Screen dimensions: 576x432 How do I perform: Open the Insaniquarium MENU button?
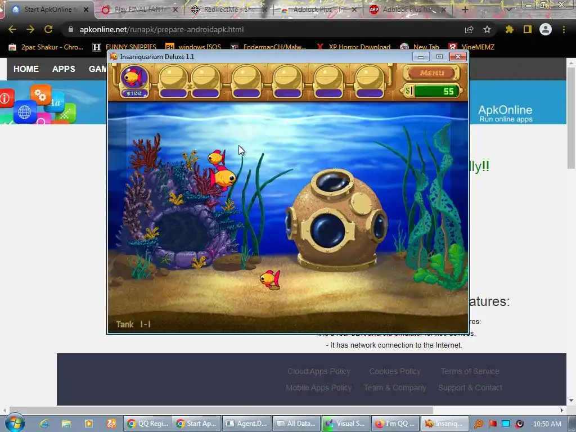tap(431, 73)
